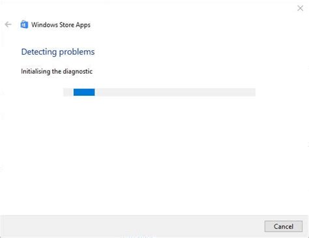The height and width of the screenshot is (238, 309).
Task: Select the Detecting problems heading
Action: coord(58,52)
